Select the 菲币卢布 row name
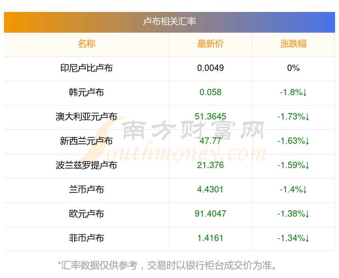 [x=87, y=238]
